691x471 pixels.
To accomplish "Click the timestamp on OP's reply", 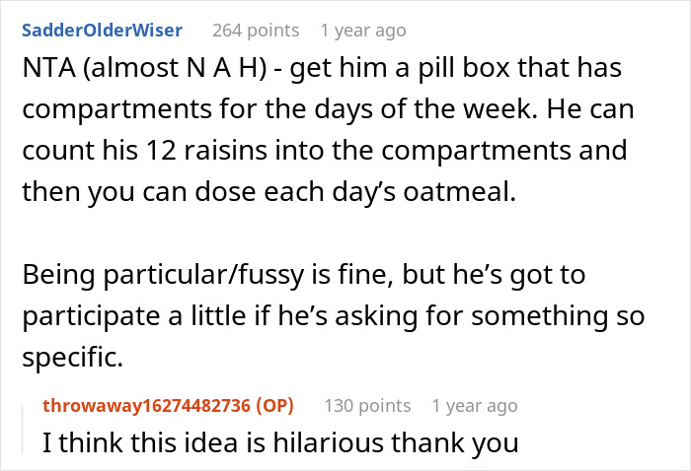I will pyautogui.click(x=474, y=405).
